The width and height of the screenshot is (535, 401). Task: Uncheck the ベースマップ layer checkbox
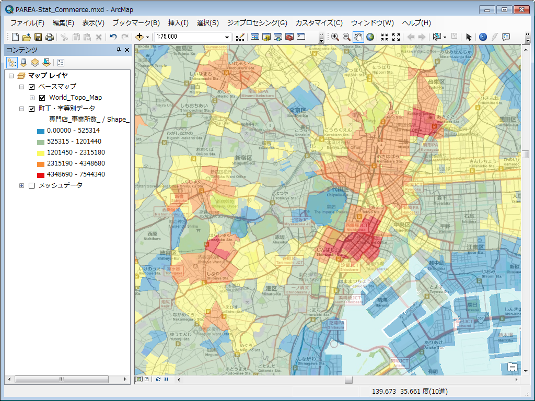[x=32, y=87]
